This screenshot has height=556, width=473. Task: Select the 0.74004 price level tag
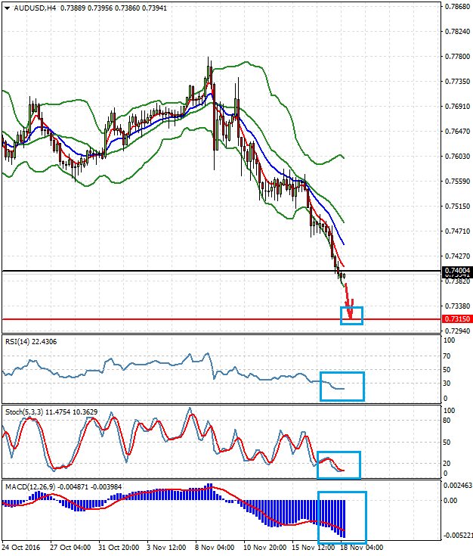[x=457, y=271]
